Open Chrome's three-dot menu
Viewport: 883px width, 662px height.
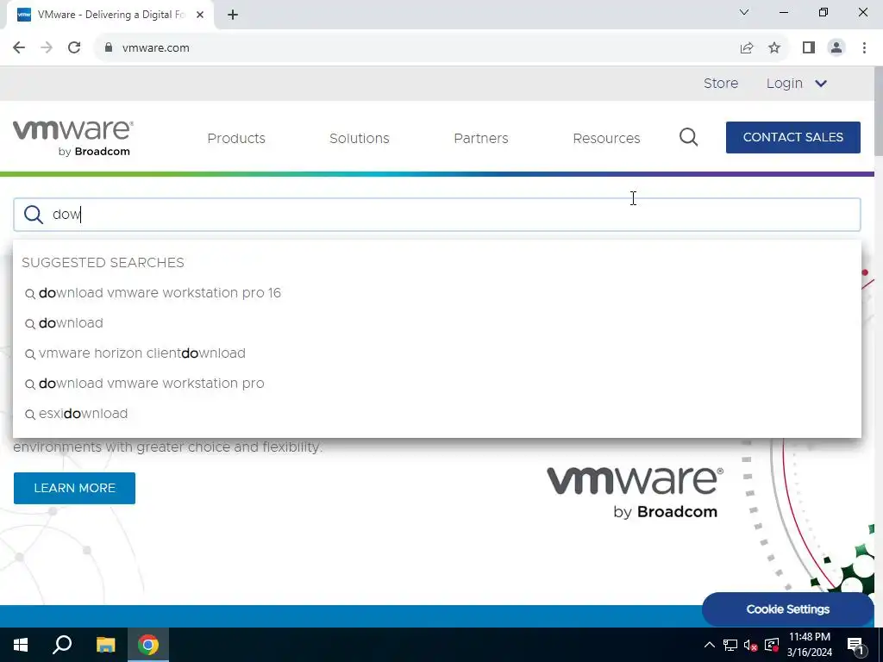pyautogui.click(x=864, y=48)
